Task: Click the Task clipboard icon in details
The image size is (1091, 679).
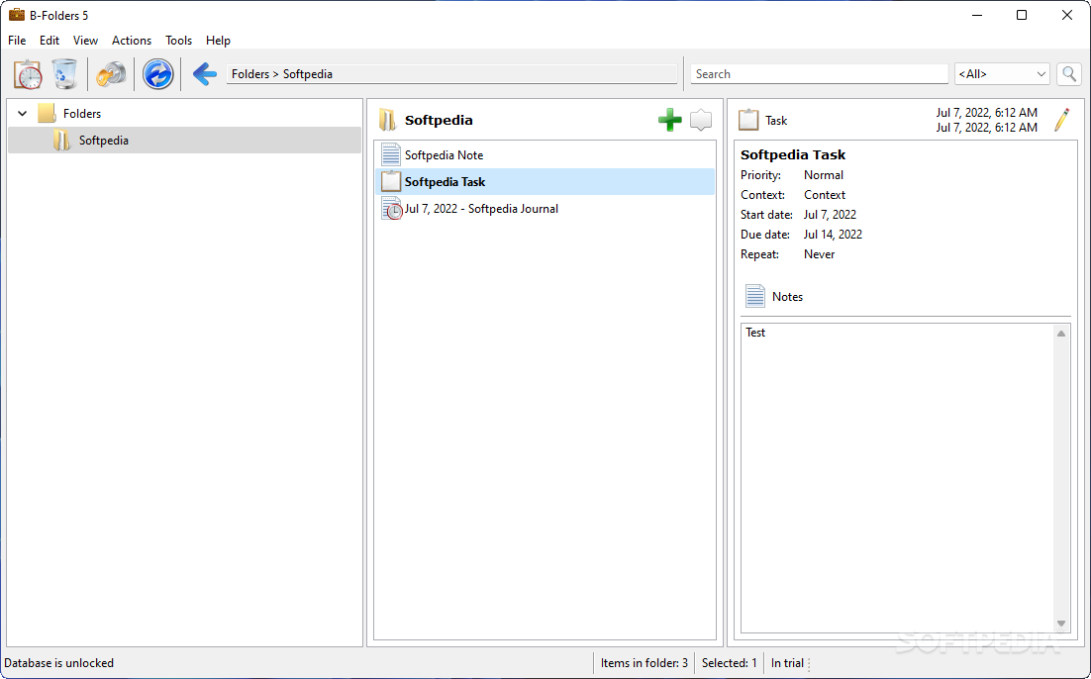Action: [x=748, y=120]
